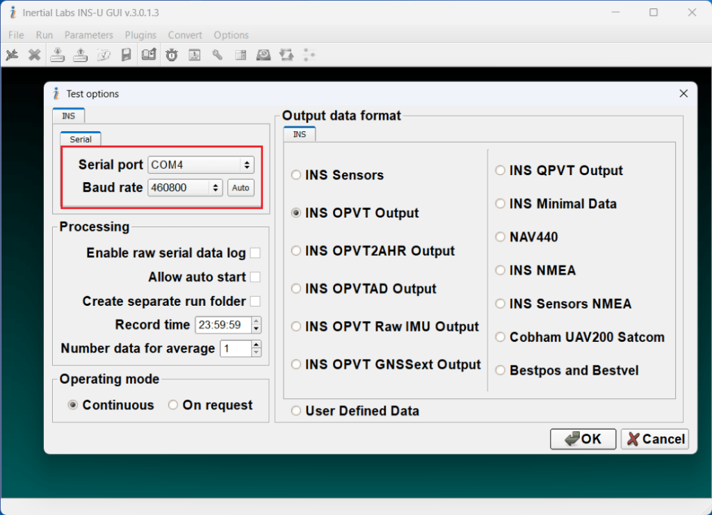Open the Baud rate dropdown
Viewport: 712px width, 515px height.
click(216, 188)
